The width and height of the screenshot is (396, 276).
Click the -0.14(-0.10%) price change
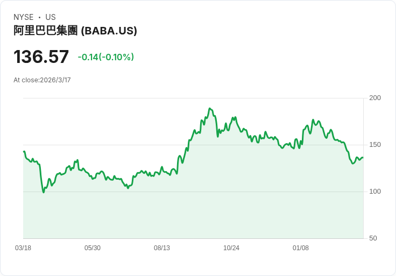(105, 57)
